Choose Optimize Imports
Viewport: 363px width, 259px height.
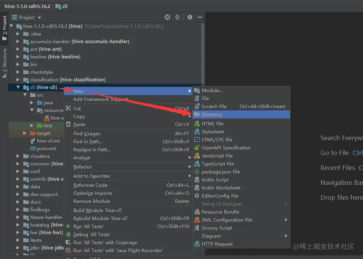pyautogui.click(x=128, y=193)
